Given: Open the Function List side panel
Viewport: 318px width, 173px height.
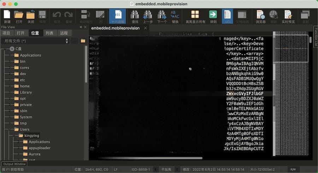Looking at the screenshot, I should click(x=316, y=37).
